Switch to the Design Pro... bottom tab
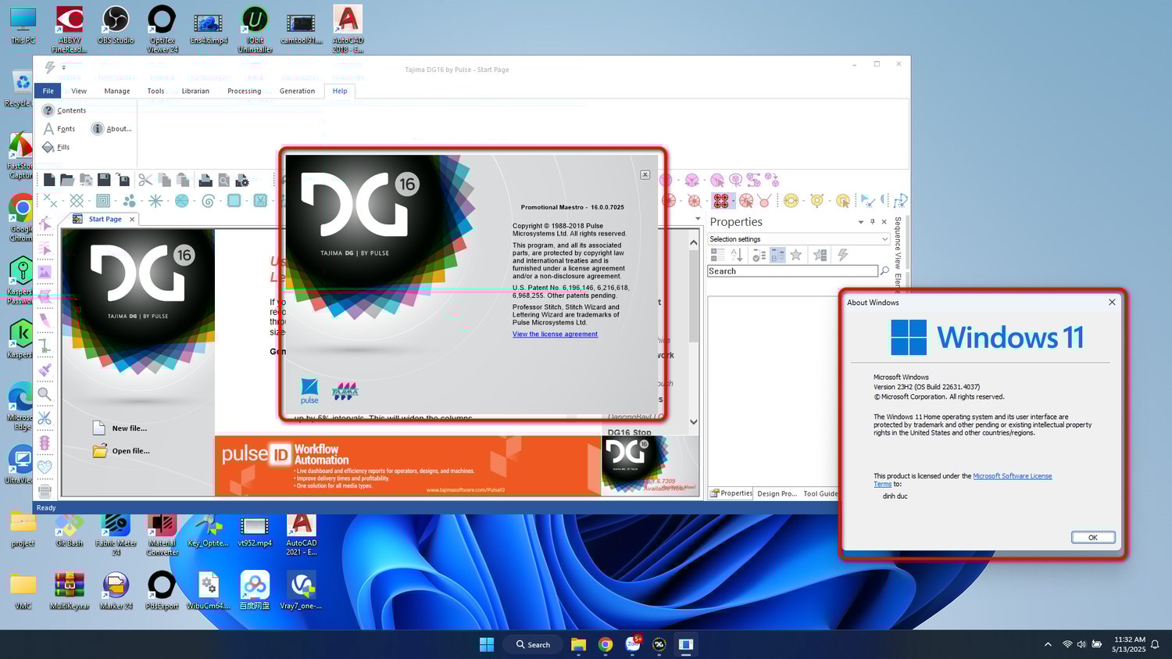 777,493
